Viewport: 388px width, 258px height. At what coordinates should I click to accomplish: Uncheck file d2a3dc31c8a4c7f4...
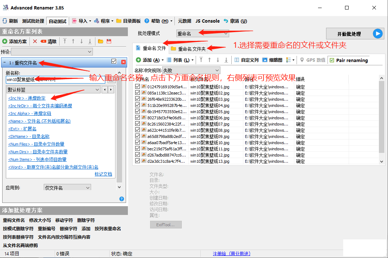(x=138, y=161)
